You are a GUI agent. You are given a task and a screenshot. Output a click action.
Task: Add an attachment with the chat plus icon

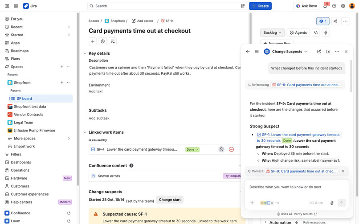coord(252,203)
